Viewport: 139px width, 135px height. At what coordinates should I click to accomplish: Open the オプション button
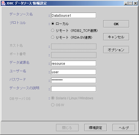(x=116, y=50)
